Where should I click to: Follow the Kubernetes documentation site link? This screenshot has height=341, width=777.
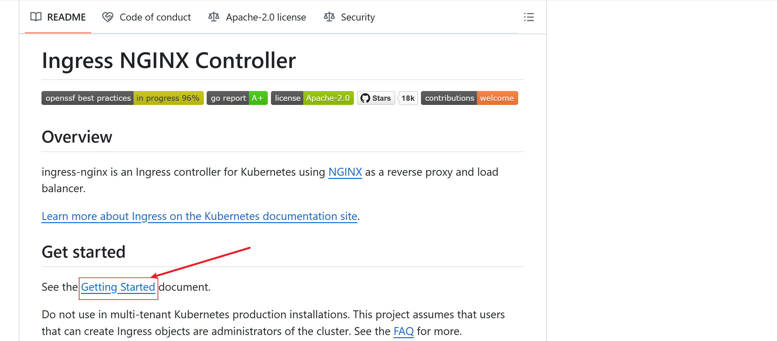click(199, 216)
